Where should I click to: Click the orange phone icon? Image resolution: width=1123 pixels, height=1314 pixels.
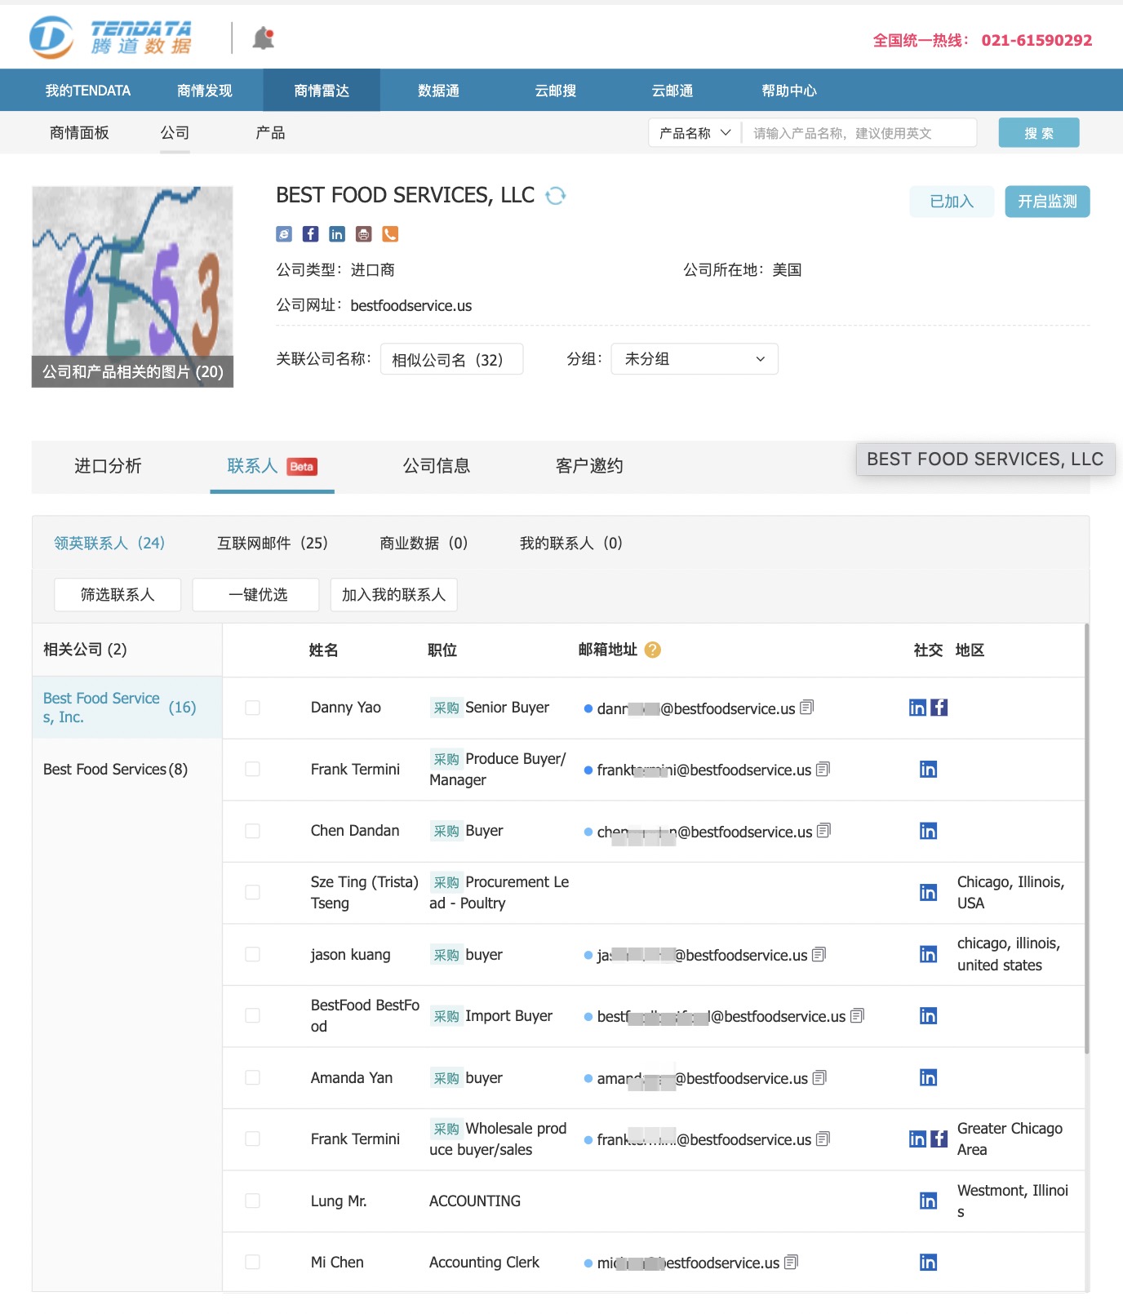[390, 234]
